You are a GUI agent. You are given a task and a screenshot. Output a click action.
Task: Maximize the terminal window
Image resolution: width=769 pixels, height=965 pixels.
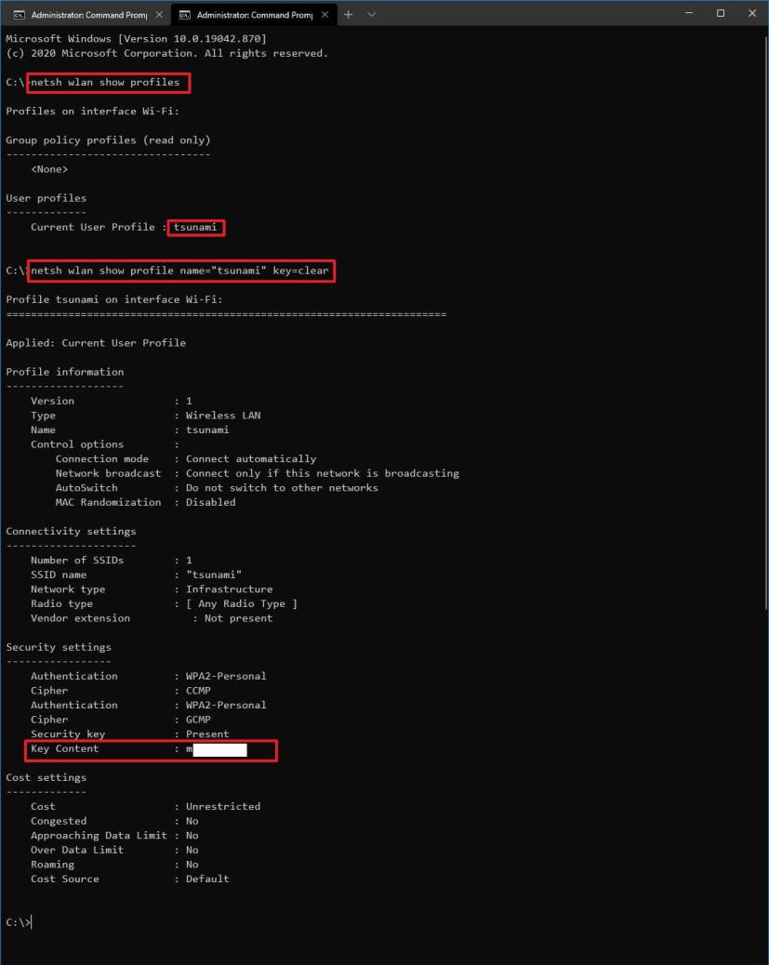[x=720, y=14]
